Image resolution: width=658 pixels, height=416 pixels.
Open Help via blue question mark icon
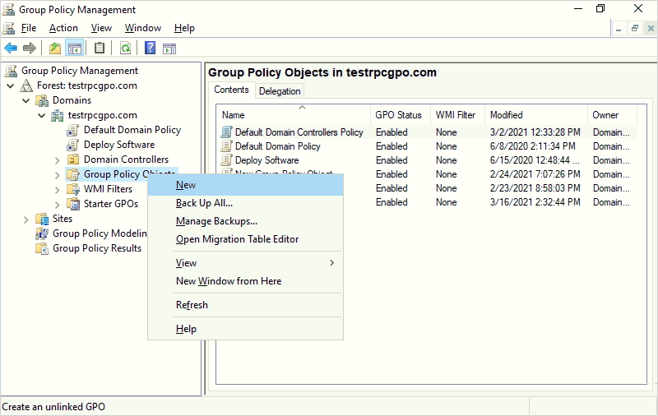pos(150,48)
